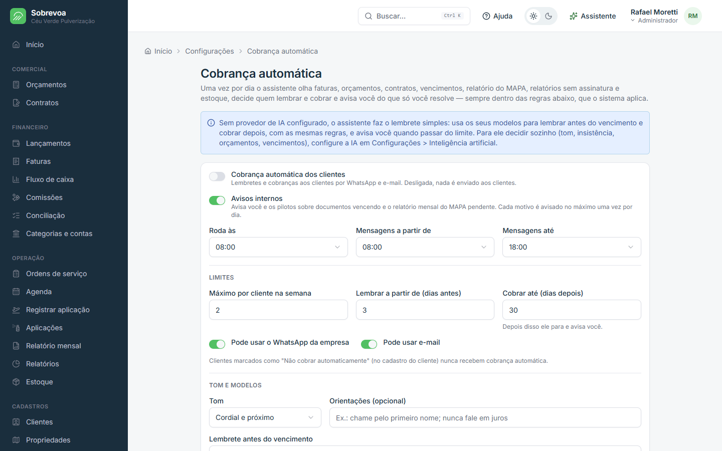
Task: Go to Configurações breadcrumb link
Action: [x=210, y=51]
